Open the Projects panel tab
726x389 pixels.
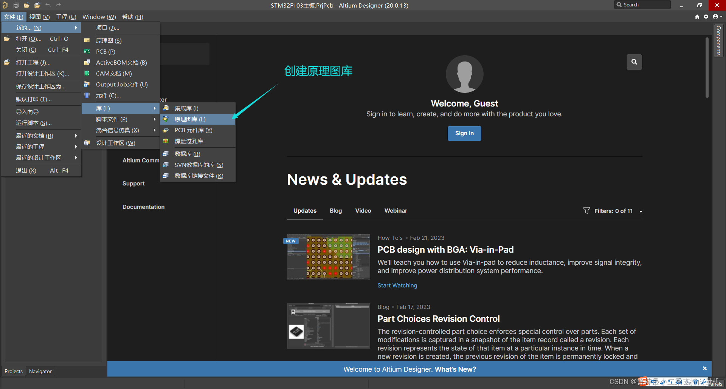tap(14, 371)
